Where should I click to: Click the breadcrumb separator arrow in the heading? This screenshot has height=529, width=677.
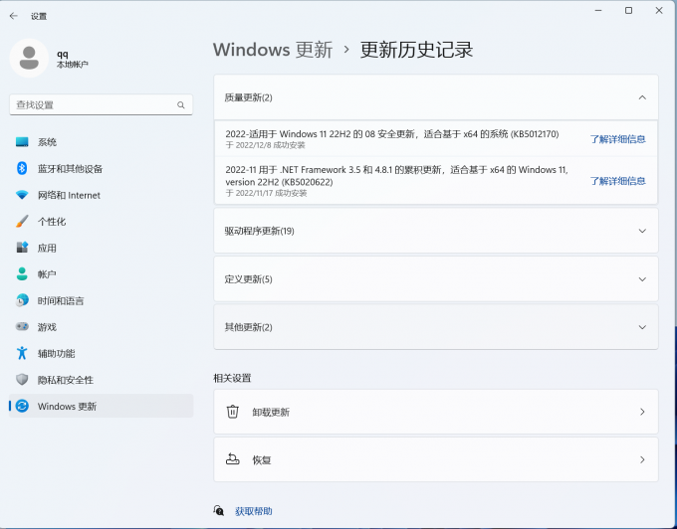(x=346, y=50)
